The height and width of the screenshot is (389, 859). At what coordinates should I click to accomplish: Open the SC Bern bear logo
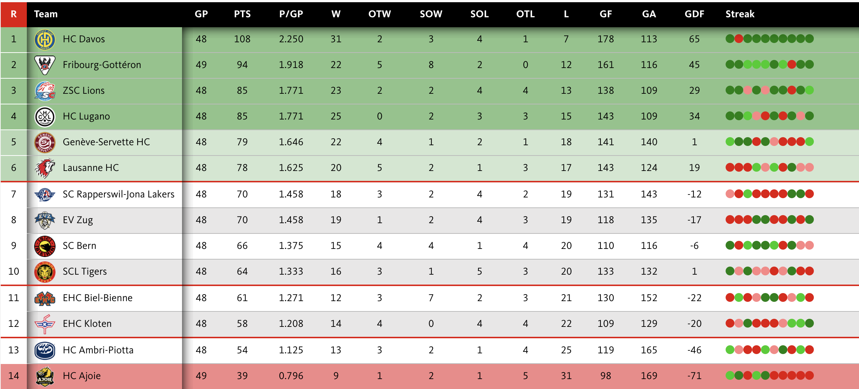44,246
